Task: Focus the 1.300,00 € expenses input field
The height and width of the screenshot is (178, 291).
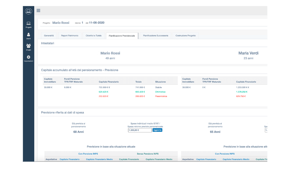Action: point(140,130)
